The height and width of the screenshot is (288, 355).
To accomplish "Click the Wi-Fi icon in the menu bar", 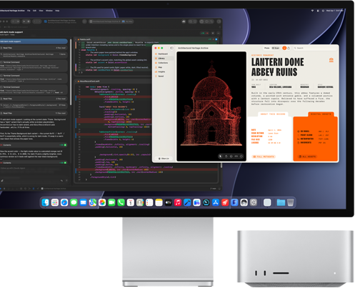I will [x=312, y=11].
